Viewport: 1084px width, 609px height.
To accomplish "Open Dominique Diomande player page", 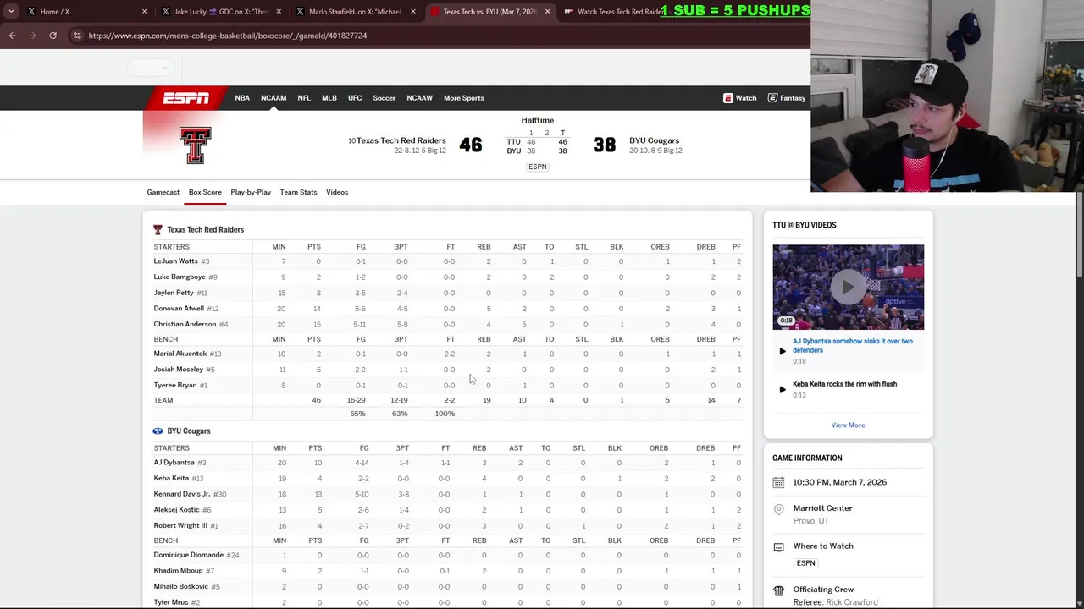I will 189,555.
